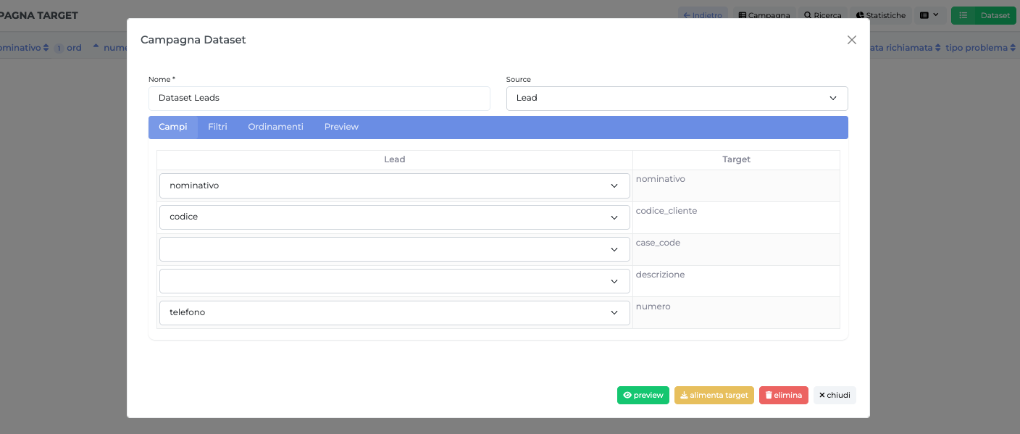Click the Campagna Dataset dialog title
The image size is (1020, 434).
click(193, 40)
